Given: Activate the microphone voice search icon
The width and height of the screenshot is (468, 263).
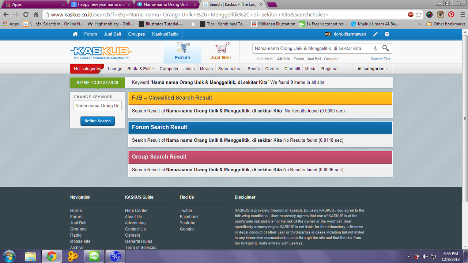Looking at the screenshot, I should pyautogui.click(x=375, y=48).
